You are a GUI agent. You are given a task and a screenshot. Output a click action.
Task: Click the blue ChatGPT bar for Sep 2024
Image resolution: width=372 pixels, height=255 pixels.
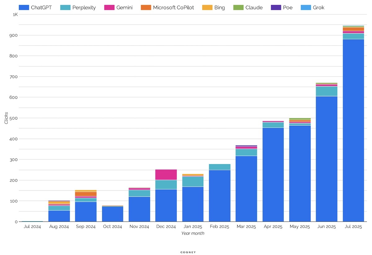pos(86,212)
